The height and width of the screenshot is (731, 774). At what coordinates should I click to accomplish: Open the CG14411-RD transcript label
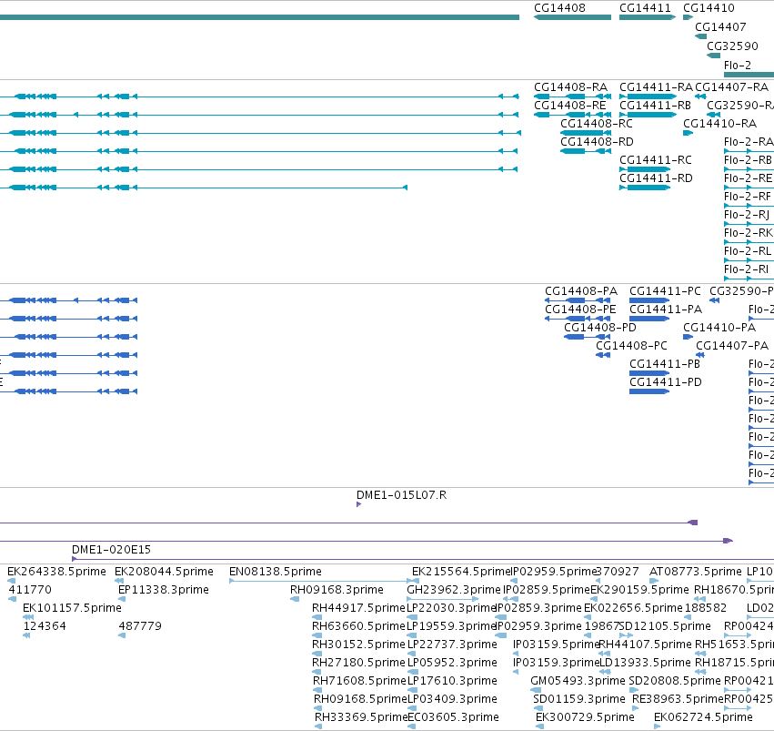tap(656, 178)
